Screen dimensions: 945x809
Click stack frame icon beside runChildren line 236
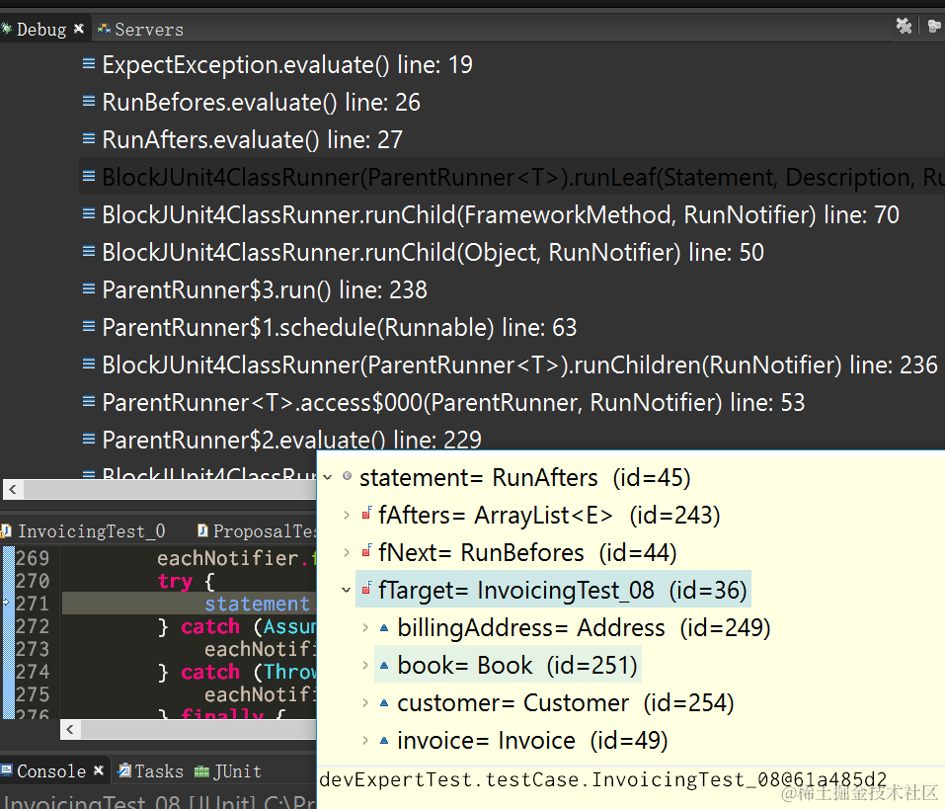pyautogui.click(x=89, y=364)
